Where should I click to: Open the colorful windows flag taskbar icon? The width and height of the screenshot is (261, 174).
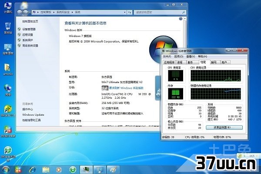[18, 170]
